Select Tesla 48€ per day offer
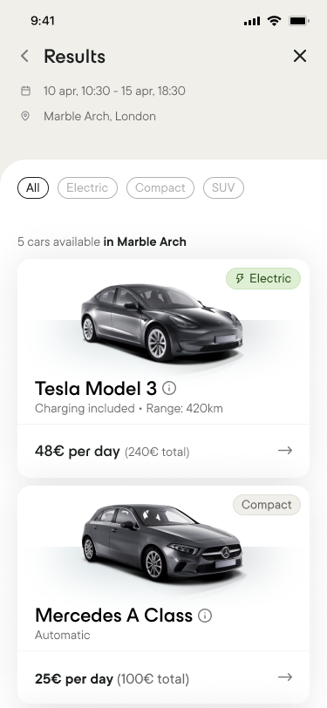 pyautogui.click(x=164, y=451)
